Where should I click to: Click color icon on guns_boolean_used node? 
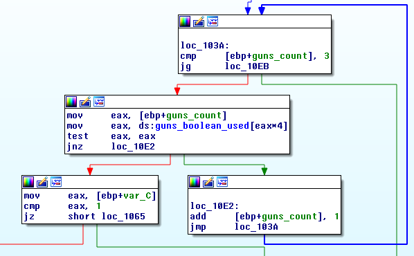pyautogui.click(x=71, y=102)
